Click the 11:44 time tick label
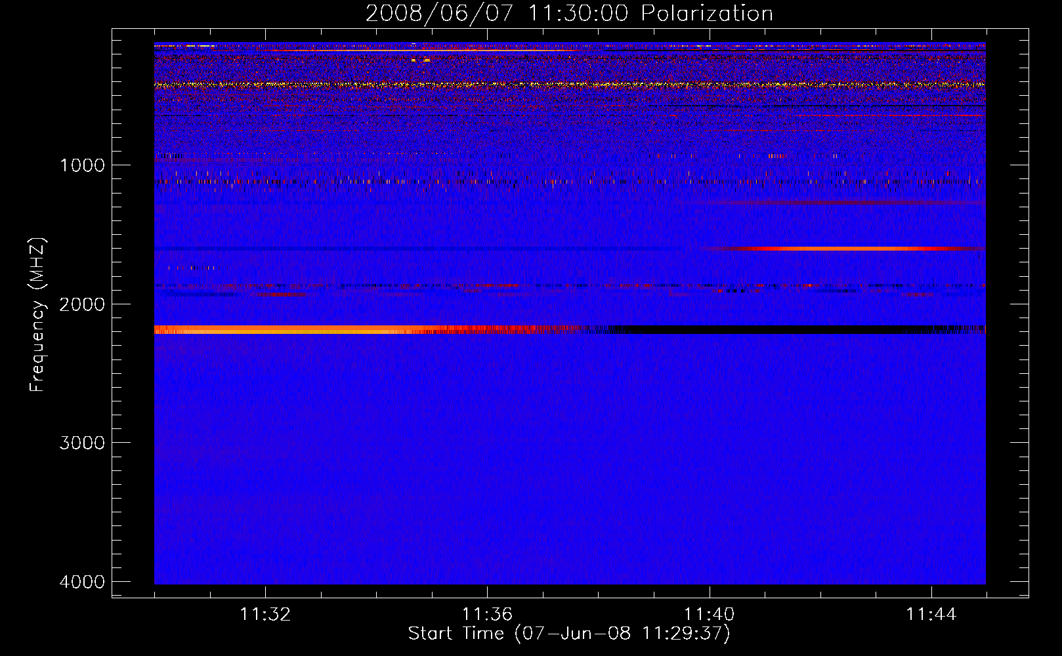Screen dimensions: 1062x656 click(931, 615)
